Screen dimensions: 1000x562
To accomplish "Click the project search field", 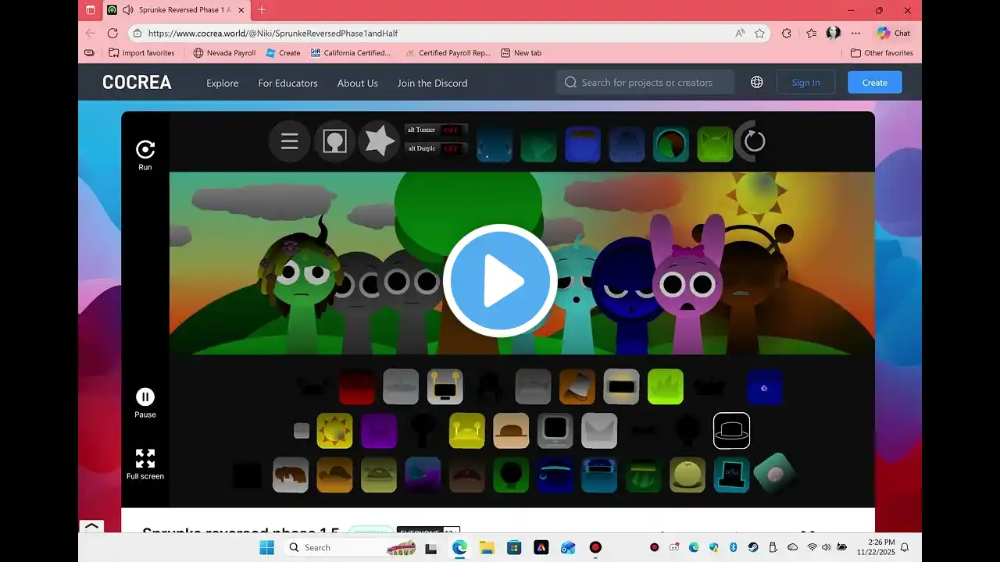I will pyautogui.click(x=645, y=82).
